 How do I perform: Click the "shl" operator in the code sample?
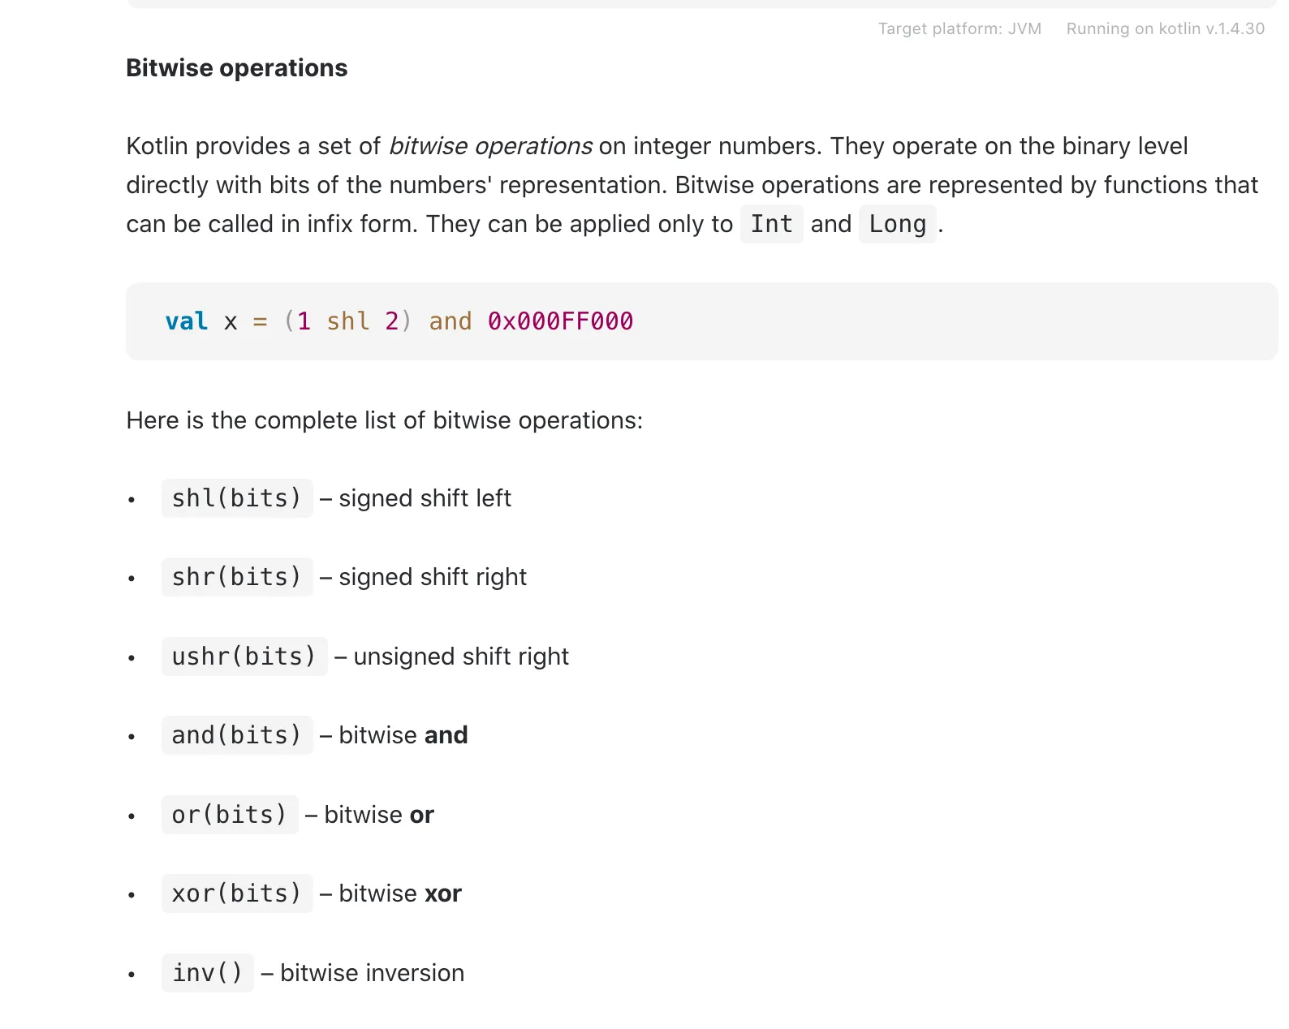click(347, 321)
